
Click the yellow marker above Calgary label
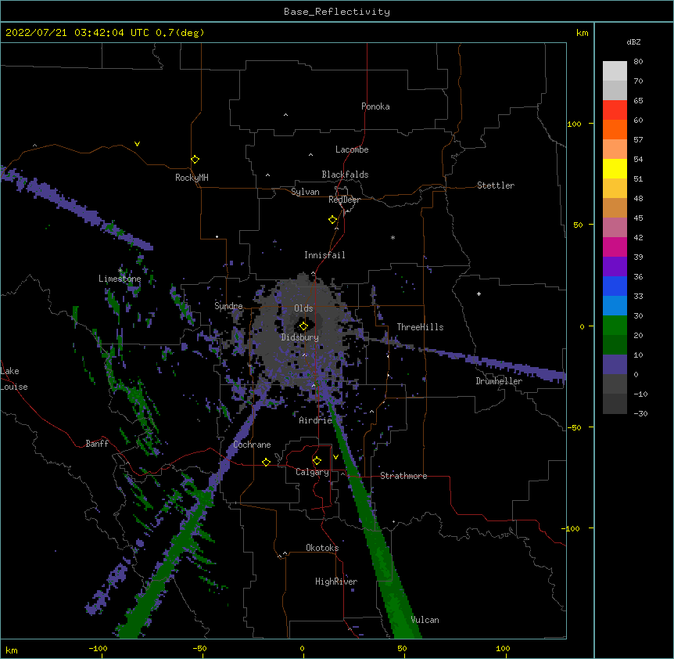click(317, 461)
